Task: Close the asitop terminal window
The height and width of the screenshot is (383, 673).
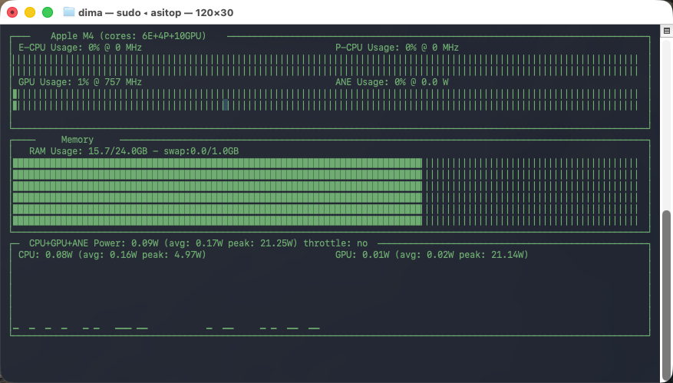Action: (13, 12)
